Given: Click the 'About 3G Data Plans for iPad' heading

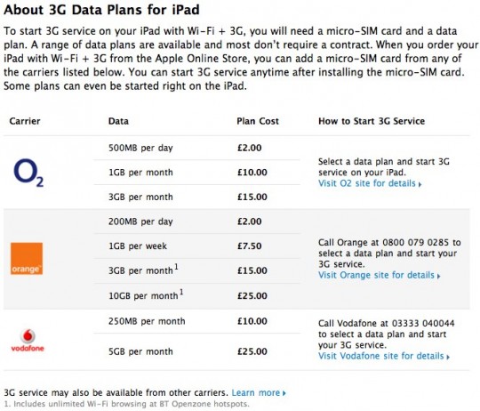Looking at the screenshot, I should coord(101,10).
